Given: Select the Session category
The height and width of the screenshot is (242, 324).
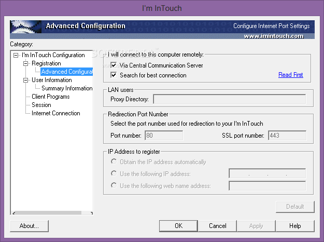Looking at the screenshot, I should [41, 105].
